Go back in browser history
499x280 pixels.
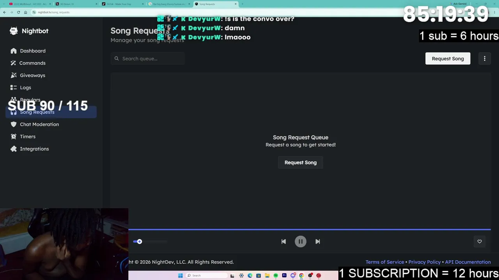coord(4,12)
